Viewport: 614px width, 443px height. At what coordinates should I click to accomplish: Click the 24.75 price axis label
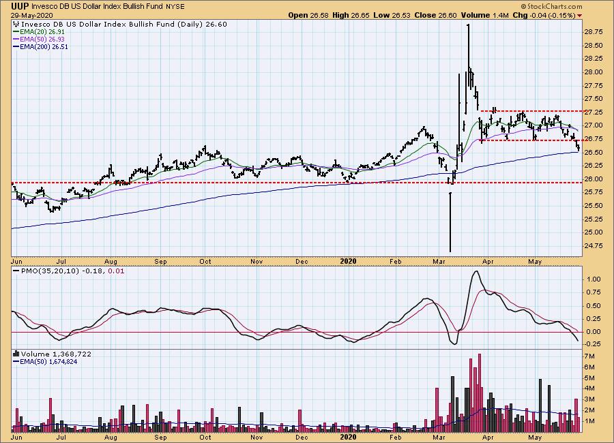[x=594, y=246]
